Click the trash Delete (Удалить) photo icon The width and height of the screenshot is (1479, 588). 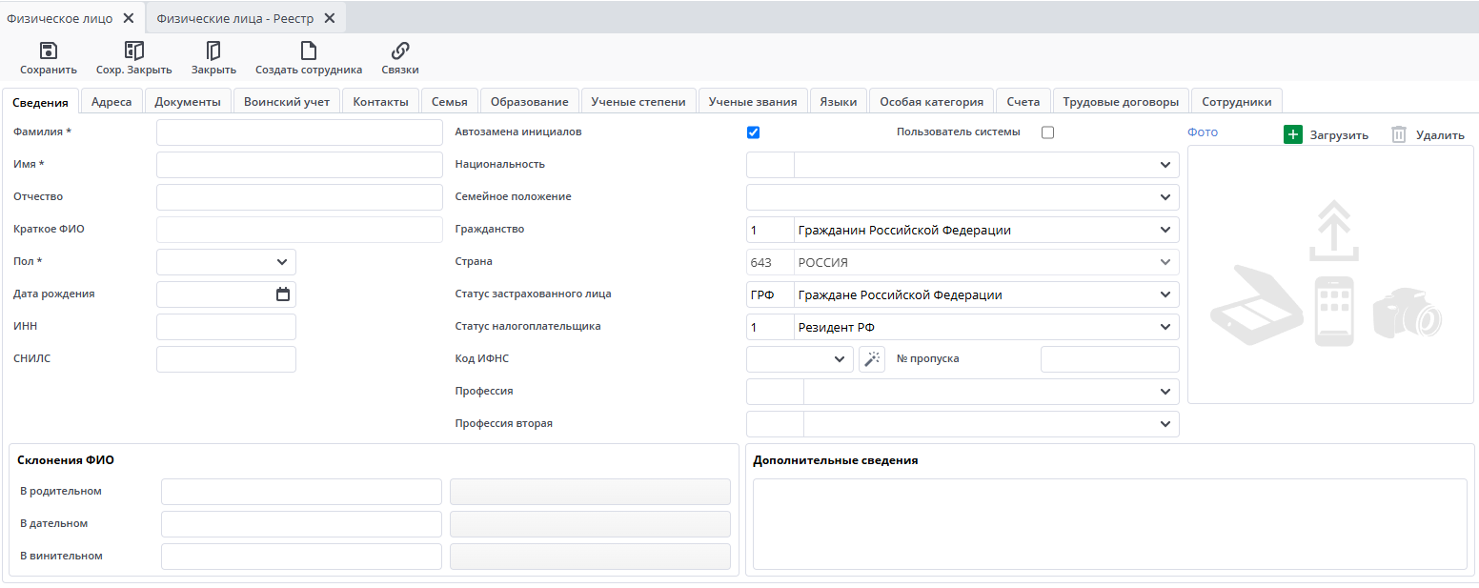point(1398,134)
